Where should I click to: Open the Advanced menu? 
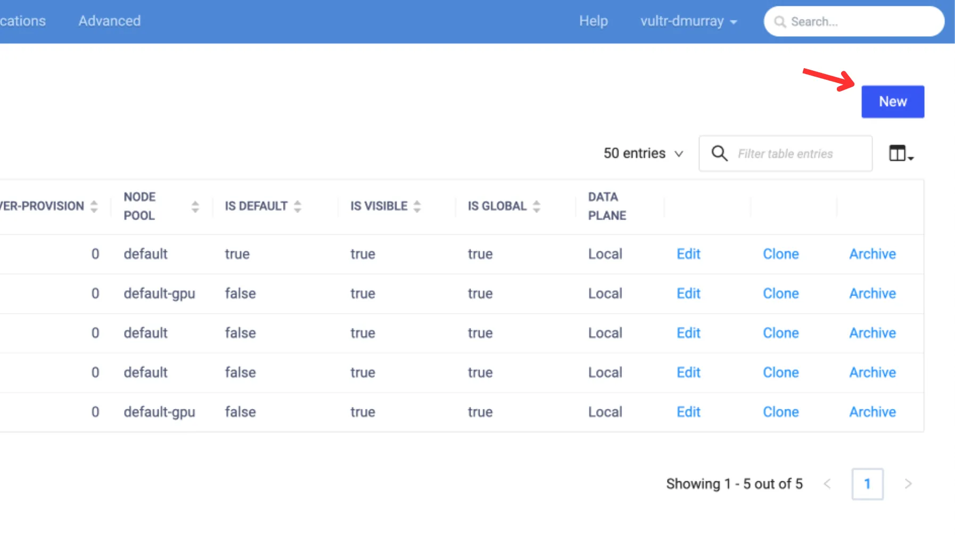tap(110, 21)
